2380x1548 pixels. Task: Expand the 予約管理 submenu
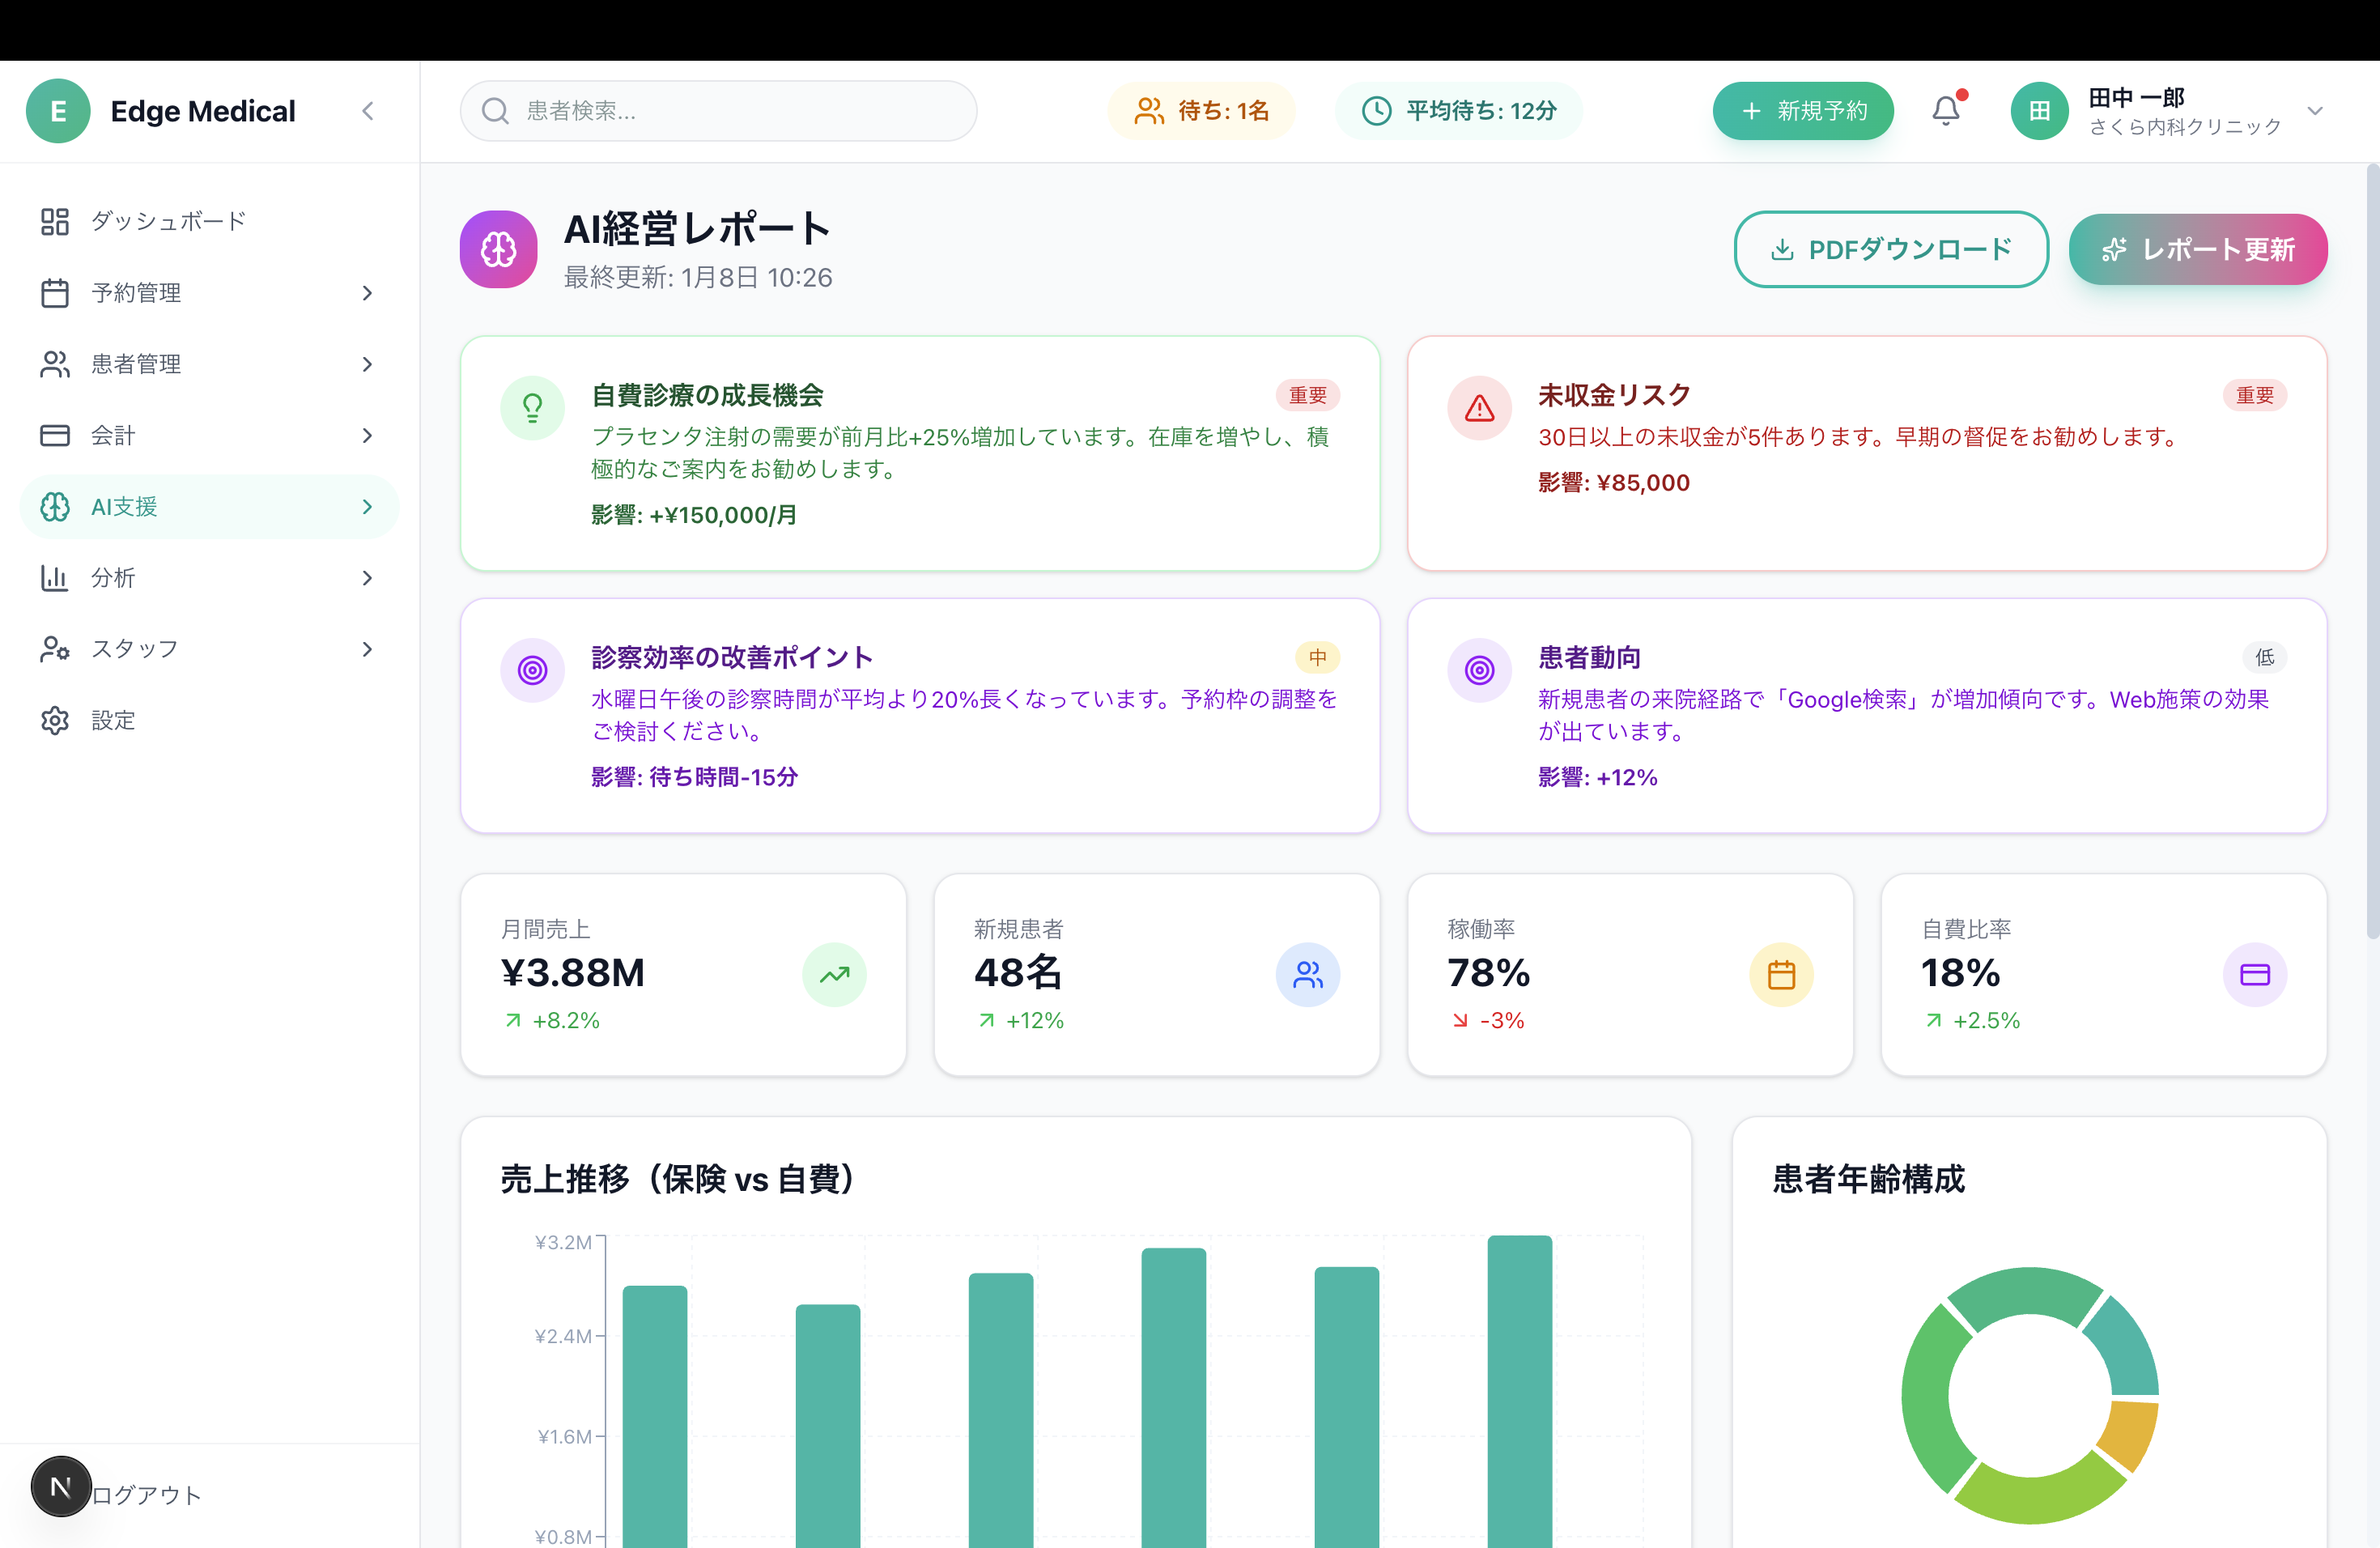click(x=367, y=293)
